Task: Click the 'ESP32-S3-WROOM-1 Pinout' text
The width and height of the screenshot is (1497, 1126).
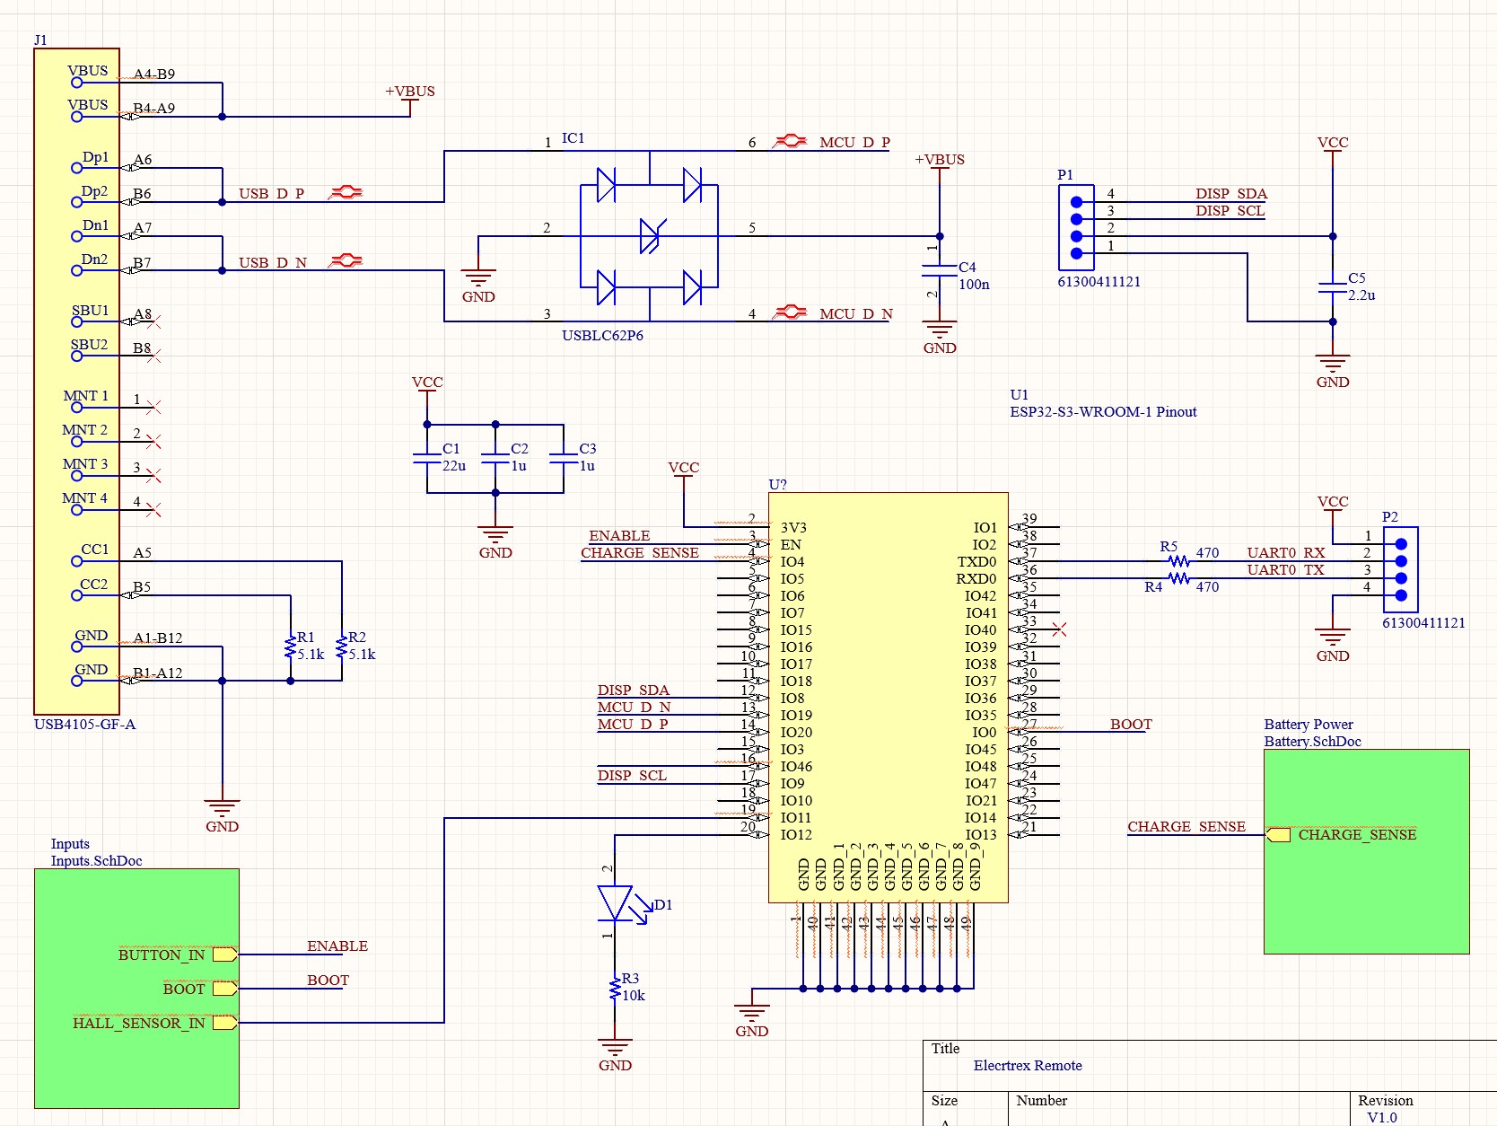Action: (x=1103, y=411)
